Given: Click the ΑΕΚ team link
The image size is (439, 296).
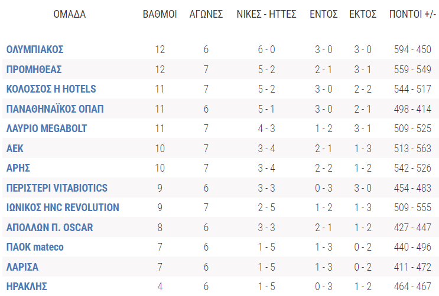Looking at the screenshot, I should coord(15,149).
